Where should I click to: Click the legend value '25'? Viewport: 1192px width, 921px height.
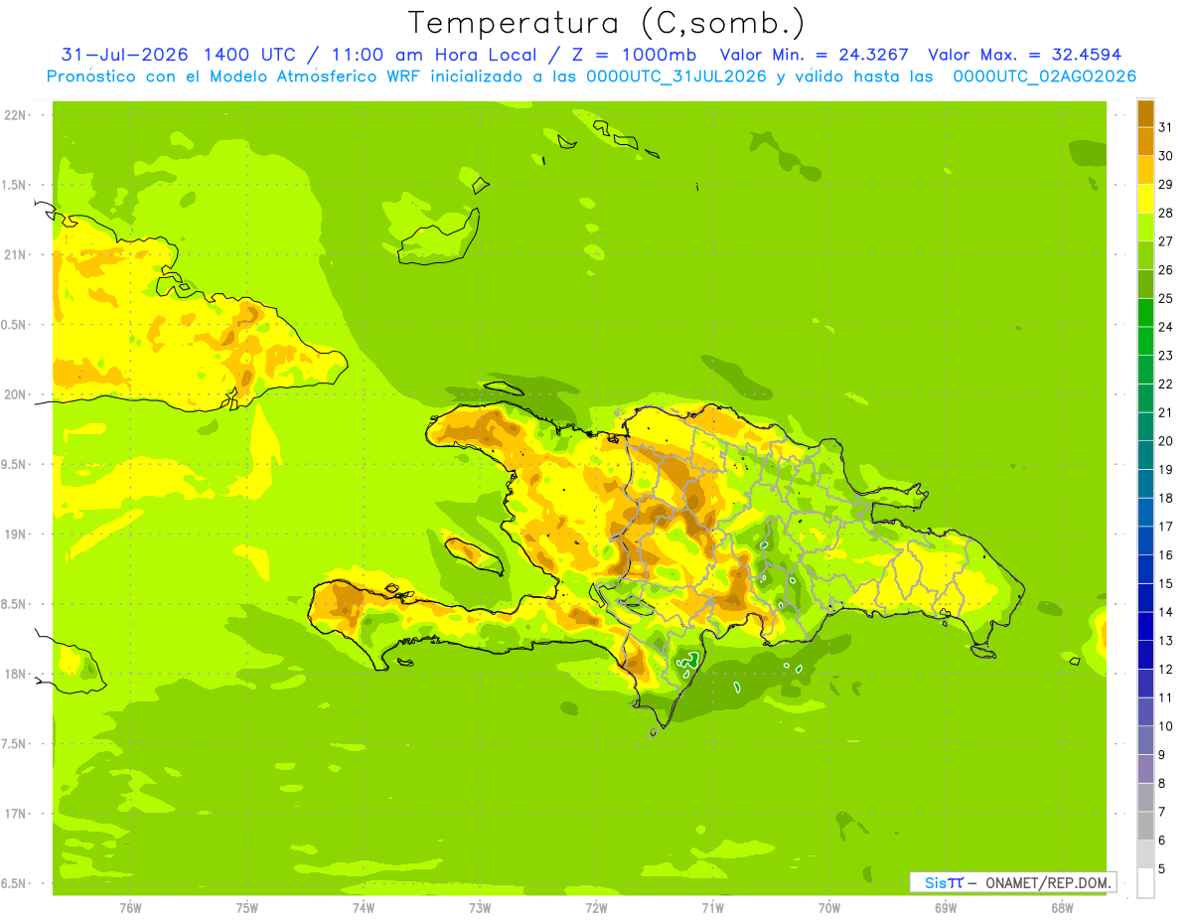[x=1165, y=298]
